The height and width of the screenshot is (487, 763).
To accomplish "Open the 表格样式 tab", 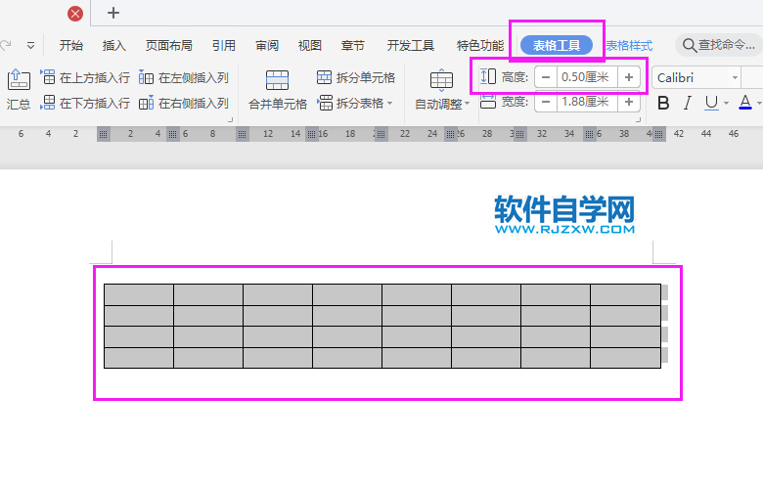I will pos(629,46).
